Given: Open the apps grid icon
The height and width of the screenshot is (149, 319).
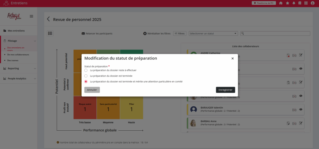Looking at the screenshot, I should pos(306,3).
